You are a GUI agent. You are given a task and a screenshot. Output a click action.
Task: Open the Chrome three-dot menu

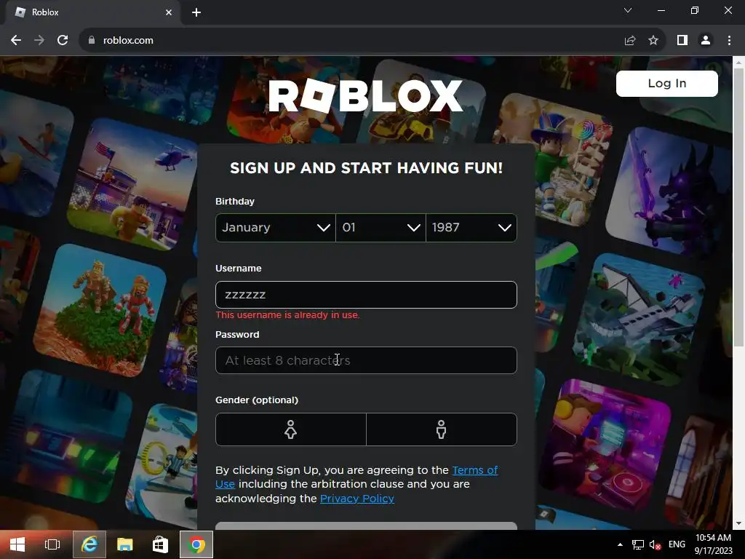729,41
